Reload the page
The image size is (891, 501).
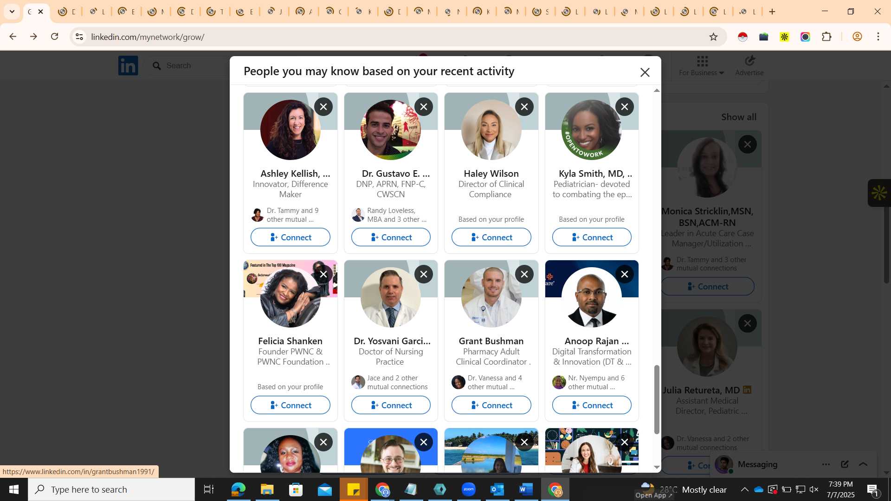55,37
